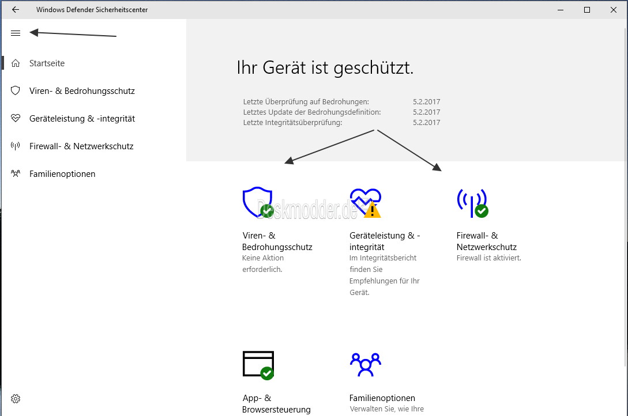Click the large firewall antenna tile icon
Viewport: 628px width, 416px height.
click(473, 203)
